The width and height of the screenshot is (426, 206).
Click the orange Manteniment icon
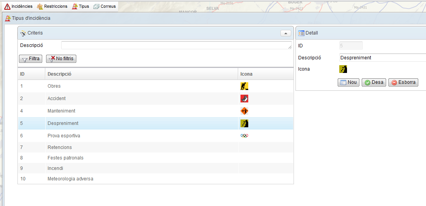click(244, 111)
